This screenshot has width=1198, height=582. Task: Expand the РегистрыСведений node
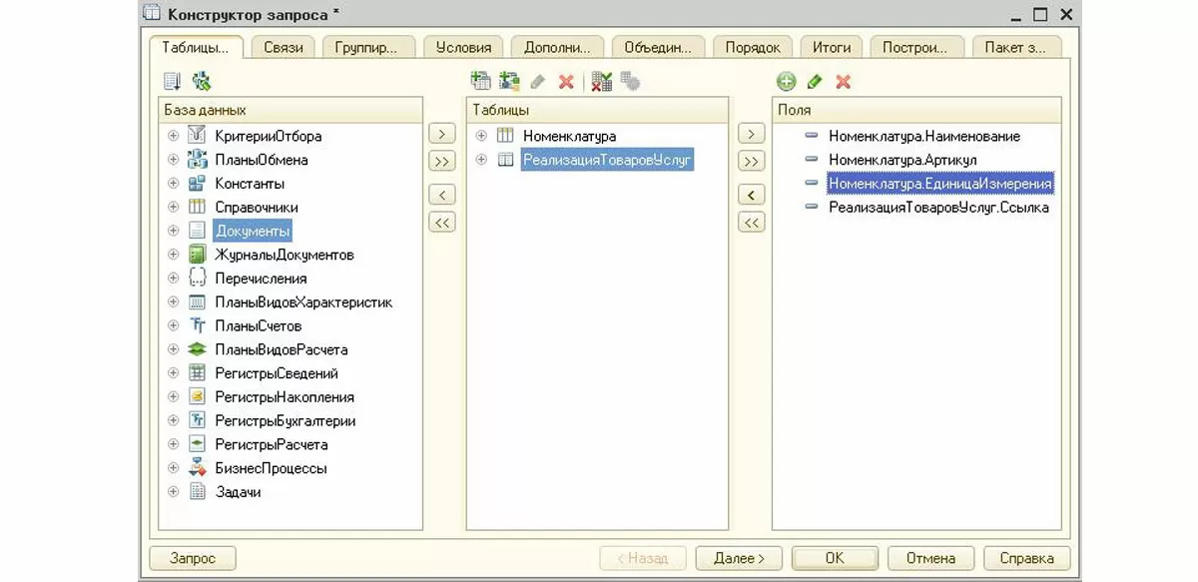[x=173, y=373]
